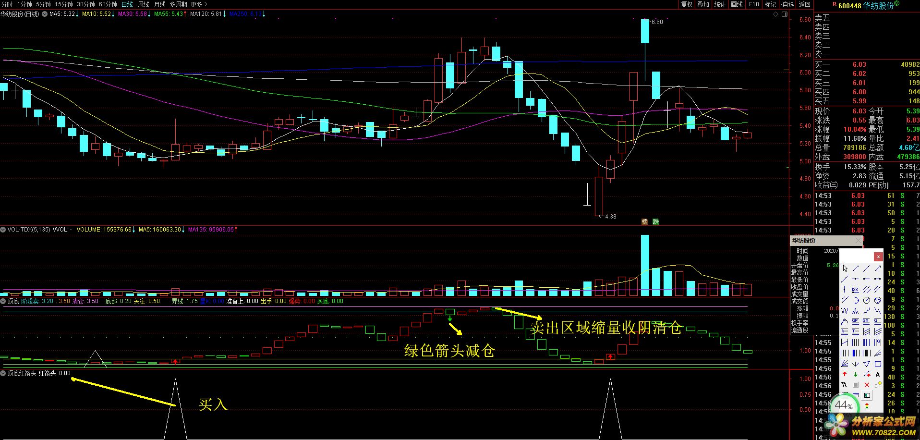Viewport: 920px width, 440px height.
Task: Switch to the 分时 chart tab
Action: (x=7, y=4)
